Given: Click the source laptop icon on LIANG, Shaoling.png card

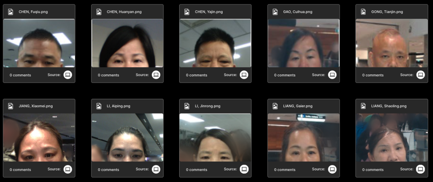Looking at the screenshot, I should [x=420, y=169].
